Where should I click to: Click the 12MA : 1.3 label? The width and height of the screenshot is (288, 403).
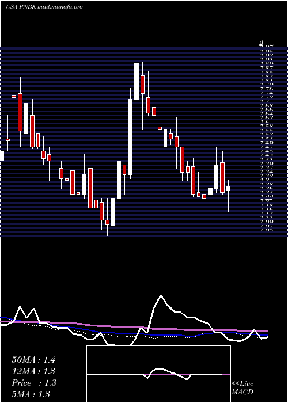pos(33,371)
